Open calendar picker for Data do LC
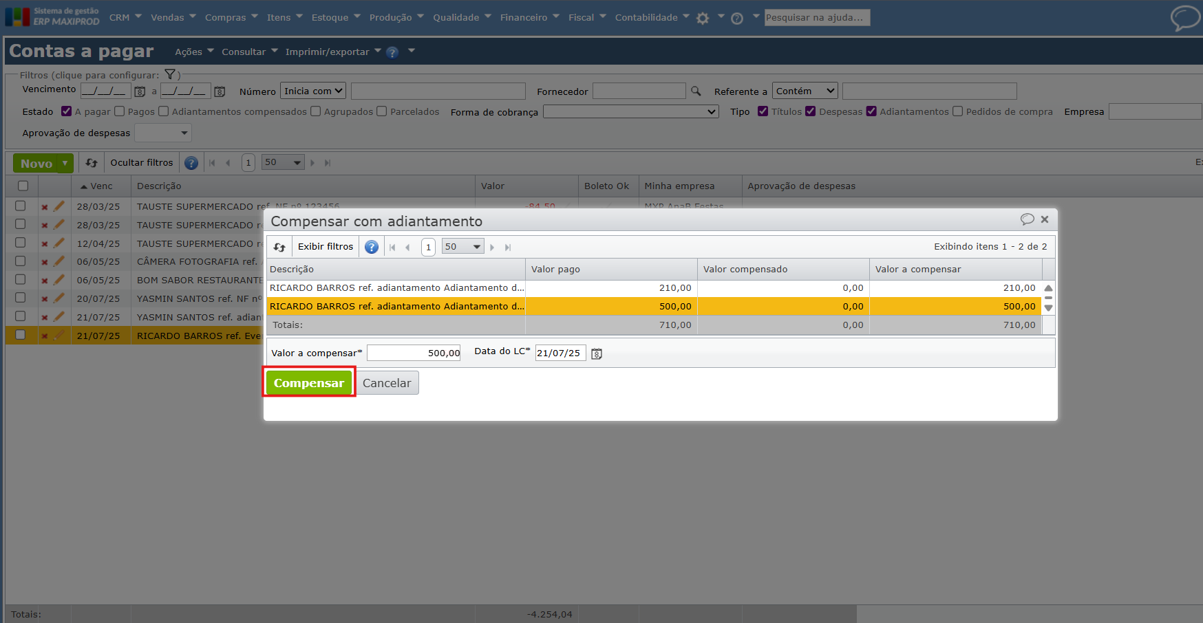1203x623 pixels. (597, 353)
